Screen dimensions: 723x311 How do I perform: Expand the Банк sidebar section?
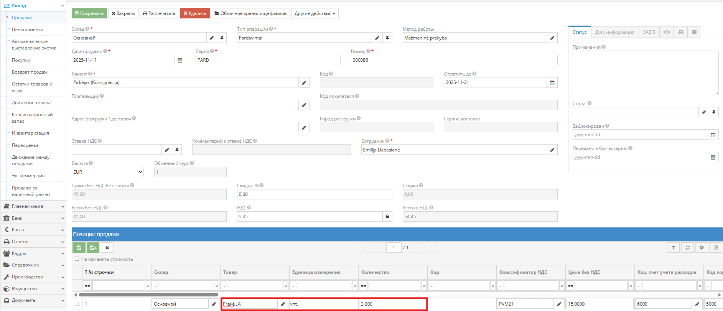click(33, 218)
